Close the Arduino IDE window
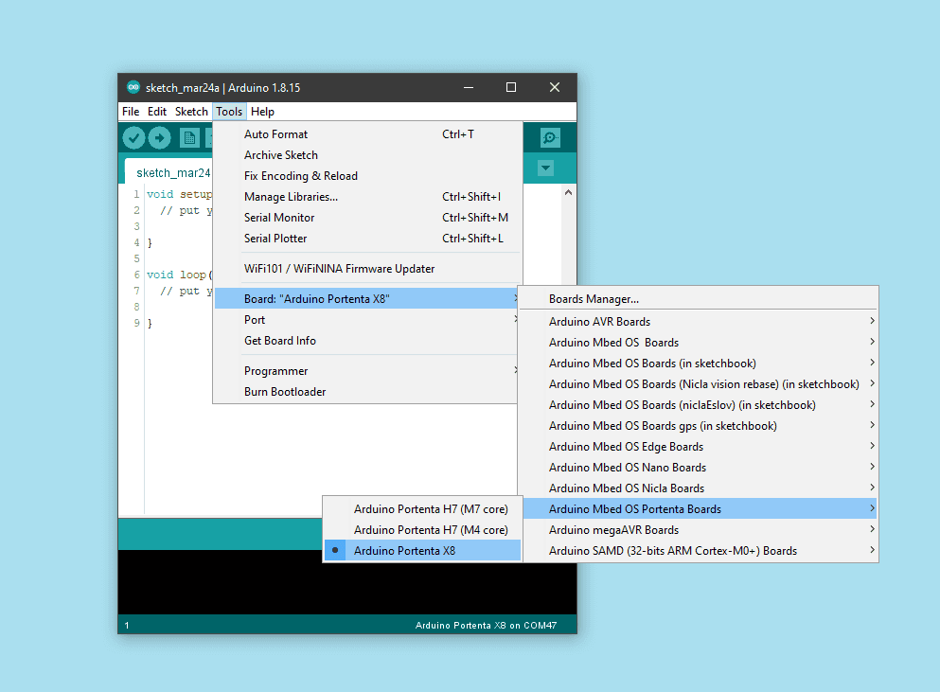Viewport: 940px width, 692px height. pos(555,87)
